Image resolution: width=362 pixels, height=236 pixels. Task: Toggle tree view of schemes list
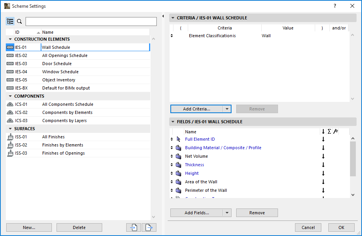click(10, 21)
